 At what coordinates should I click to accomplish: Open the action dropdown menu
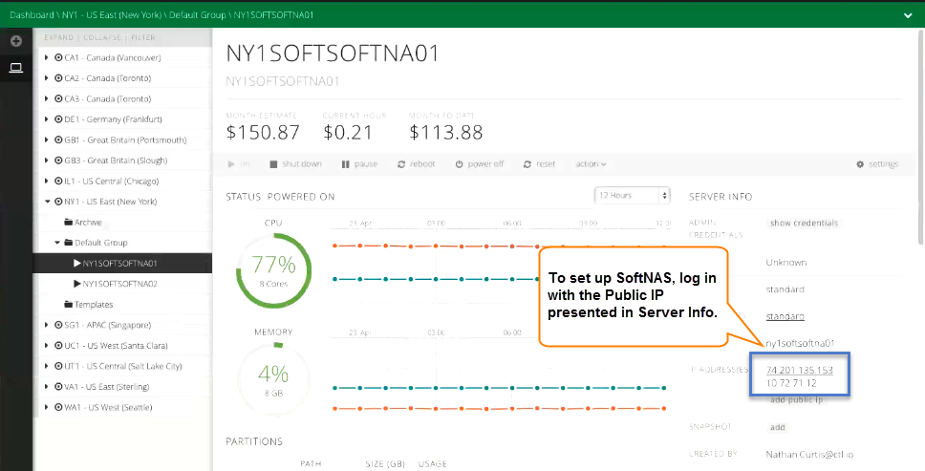tap(591, 164)
